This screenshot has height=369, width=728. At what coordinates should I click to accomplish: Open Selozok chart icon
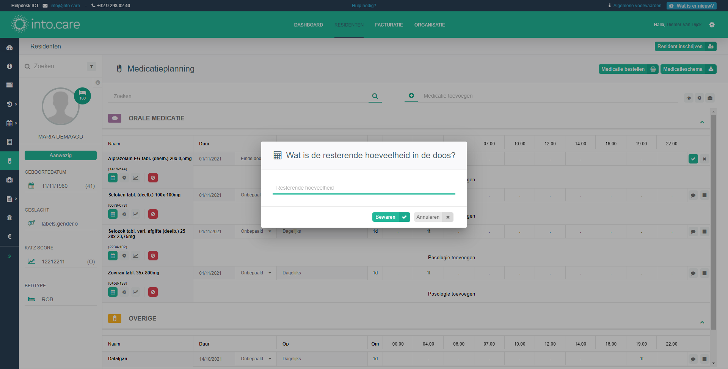(x=135, y=256)
